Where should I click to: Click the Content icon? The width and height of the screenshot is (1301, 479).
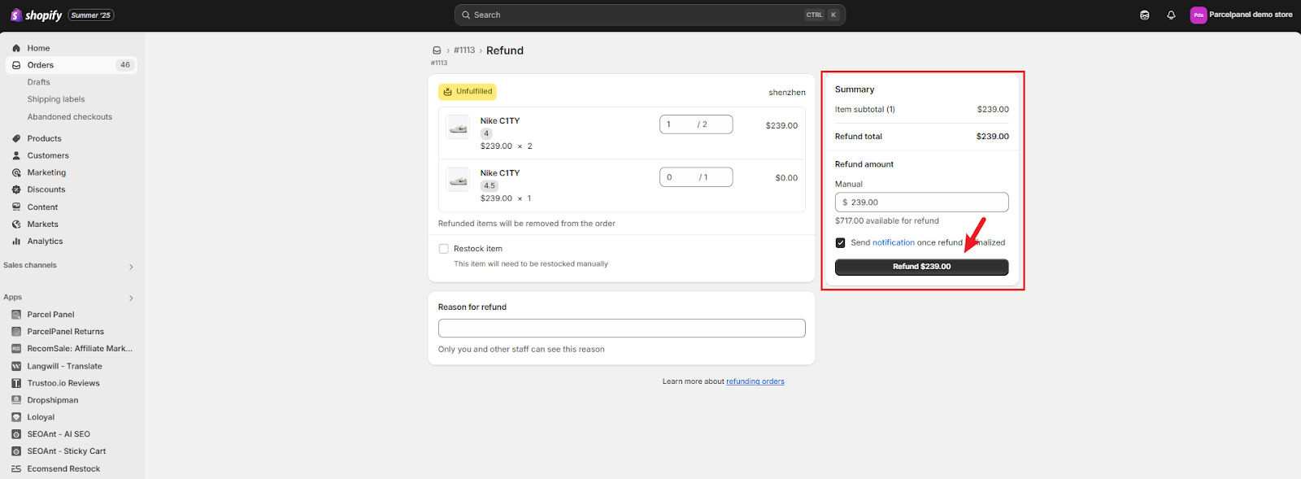tap(16, 207)
